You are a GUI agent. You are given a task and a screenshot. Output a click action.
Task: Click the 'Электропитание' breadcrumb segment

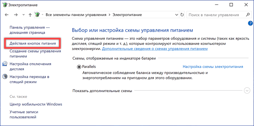click(127, 15)
